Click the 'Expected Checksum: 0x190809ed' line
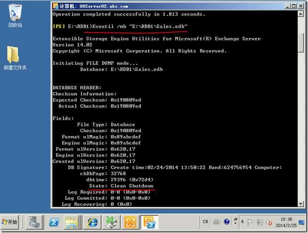This screenshot has height=233, width=308. coord(97,100)
